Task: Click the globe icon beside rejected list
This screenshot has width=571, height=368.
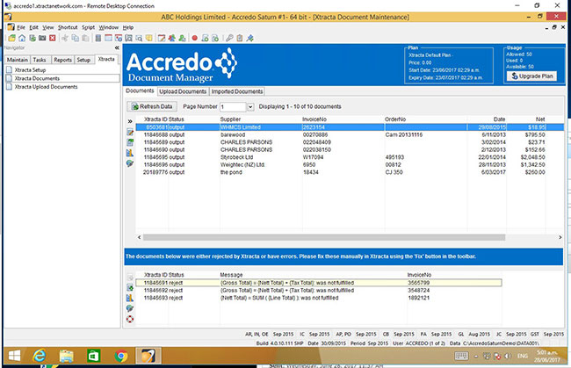Action: click(130, 308)
